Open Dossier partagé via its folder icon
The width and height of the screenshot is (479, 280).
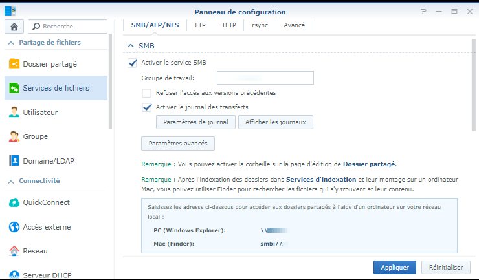click(x=14, y=64)
